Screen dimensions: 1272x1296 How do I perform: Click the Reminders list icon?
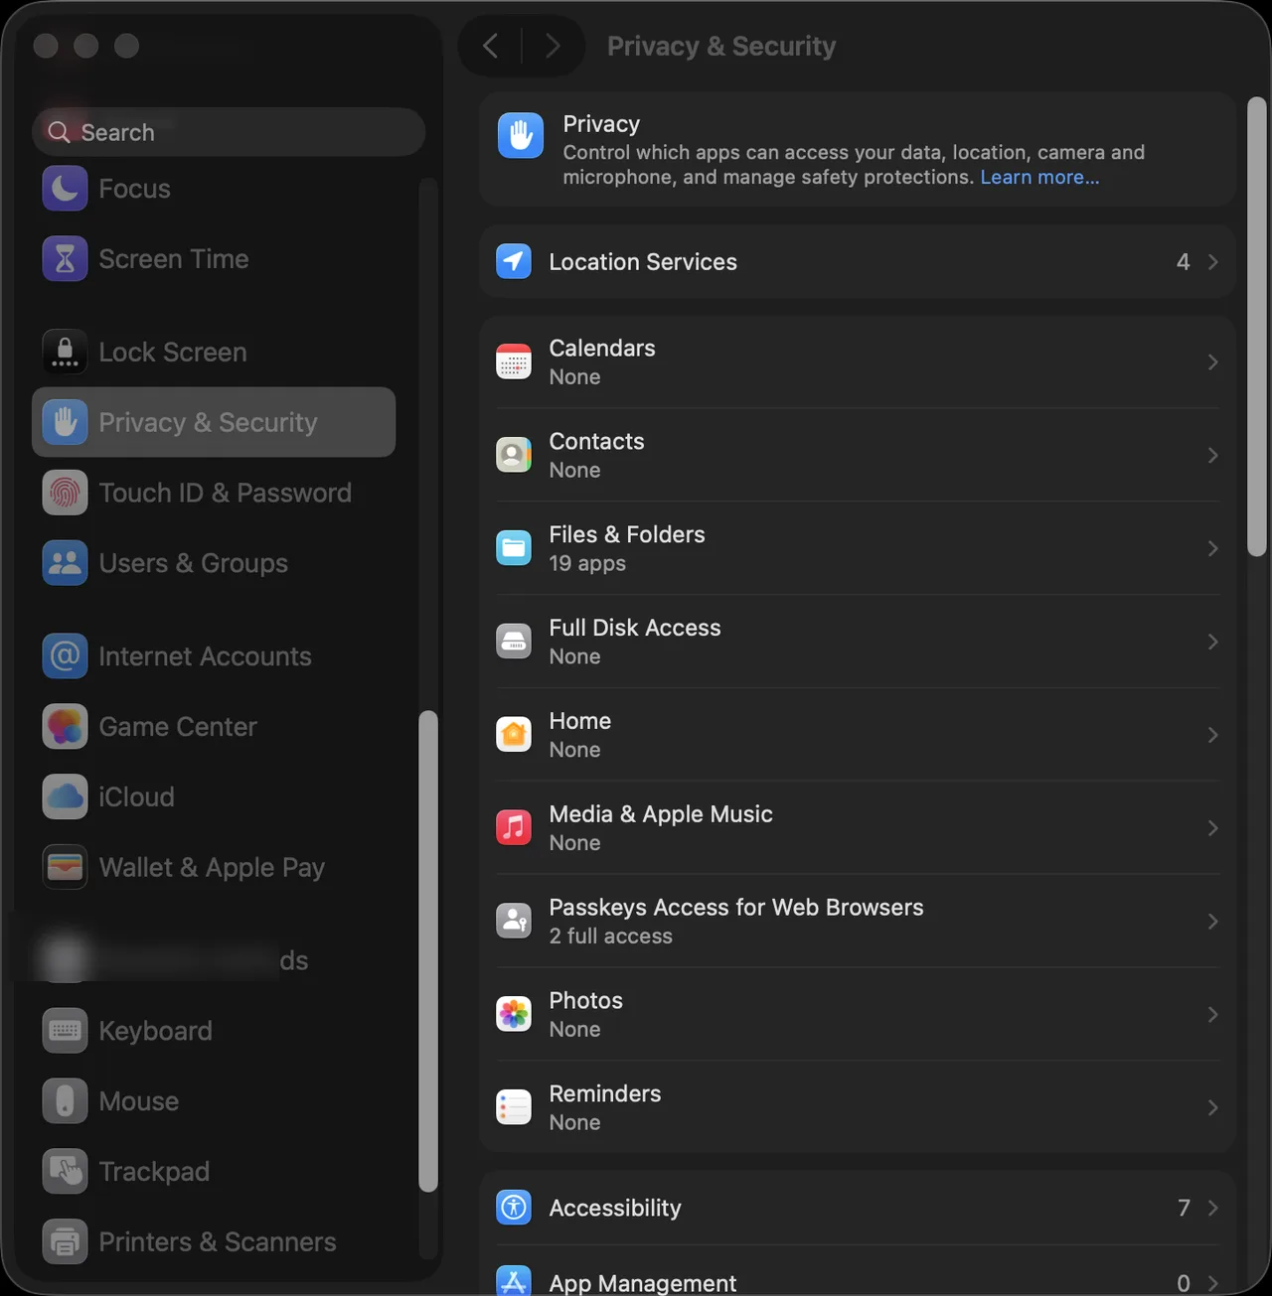(514, 1107)
